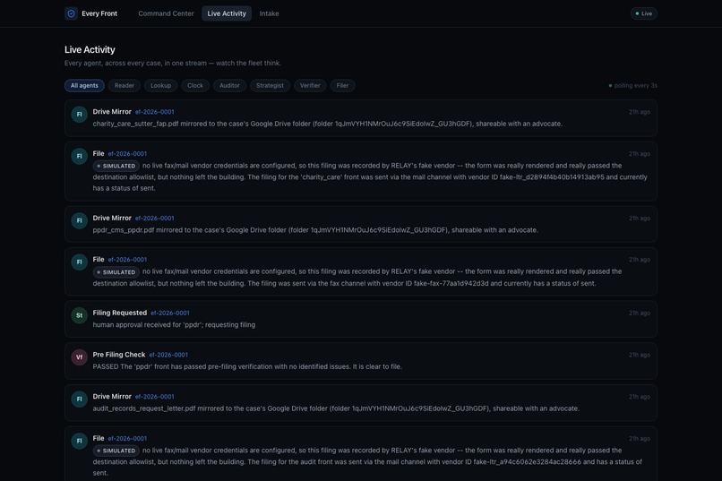The width and height of the screenshot is (722, 481).
Task: Click SIMULATED badge on charity_care filing entry
Action: coord(116,166)
